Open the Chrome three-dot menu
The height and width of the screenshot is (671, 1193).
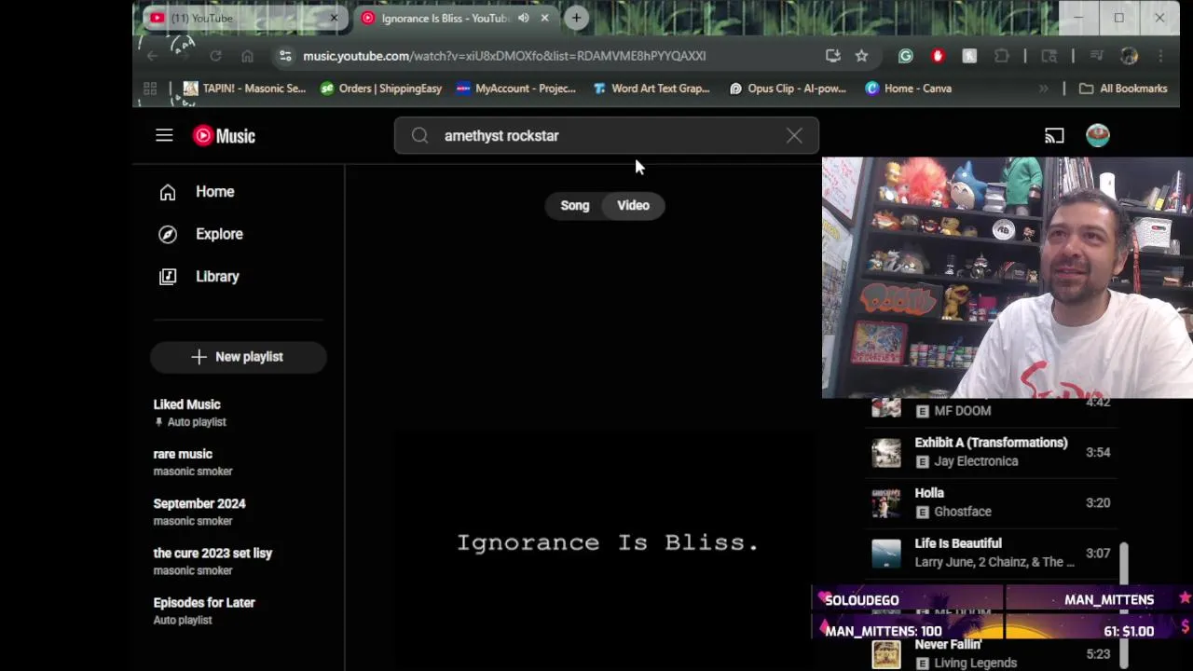click(1160, 56)
